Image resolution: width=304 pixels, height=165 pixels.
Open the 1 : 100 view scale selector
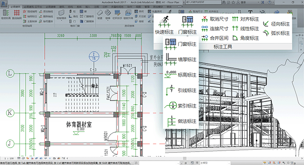[9, 158]
